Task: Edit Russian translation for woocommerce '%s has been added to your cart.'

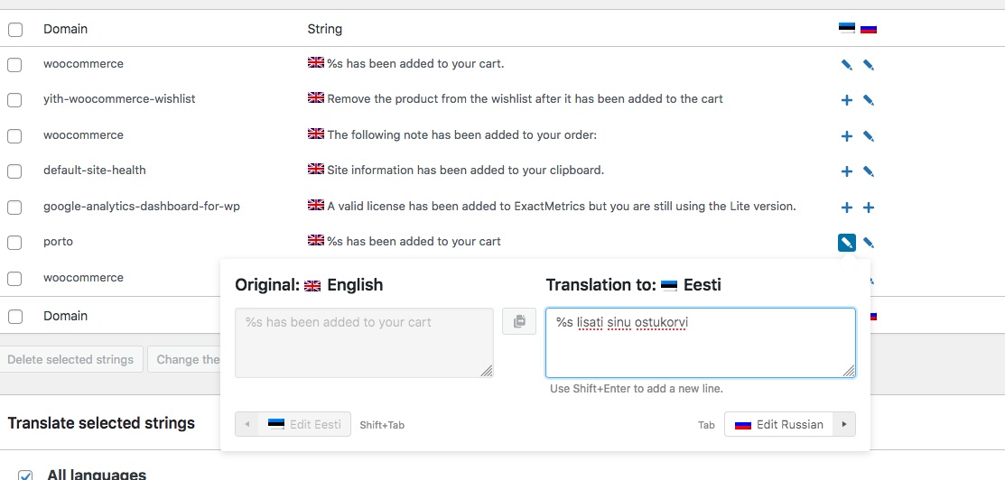Action: [869, 65]
